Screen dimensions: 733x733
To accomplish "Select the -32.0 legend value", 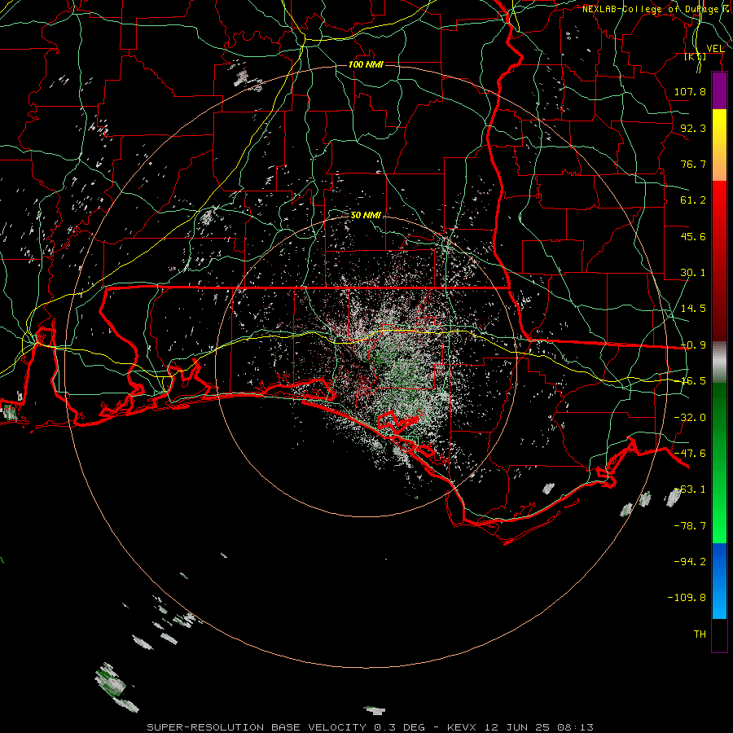I will coord(690,418).
